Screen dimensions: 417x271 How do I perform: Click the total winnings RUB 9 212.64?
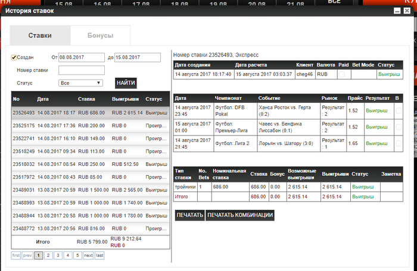(126, 239)
